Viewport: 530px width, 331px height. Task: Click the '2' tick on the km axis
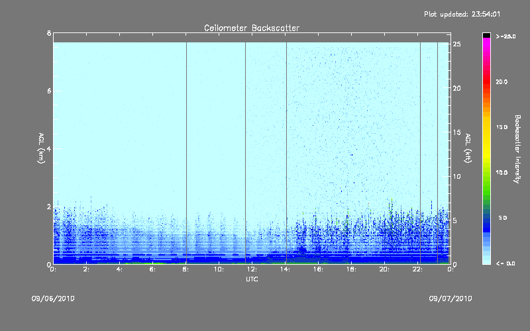[x=49, y=207]
